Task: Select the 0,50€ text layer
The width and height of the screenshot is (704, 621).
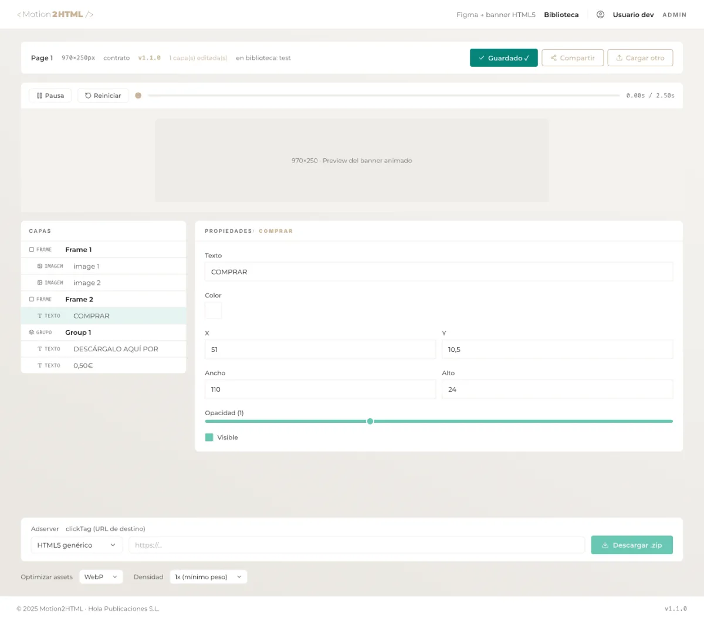Action: (x=103, y=365)
